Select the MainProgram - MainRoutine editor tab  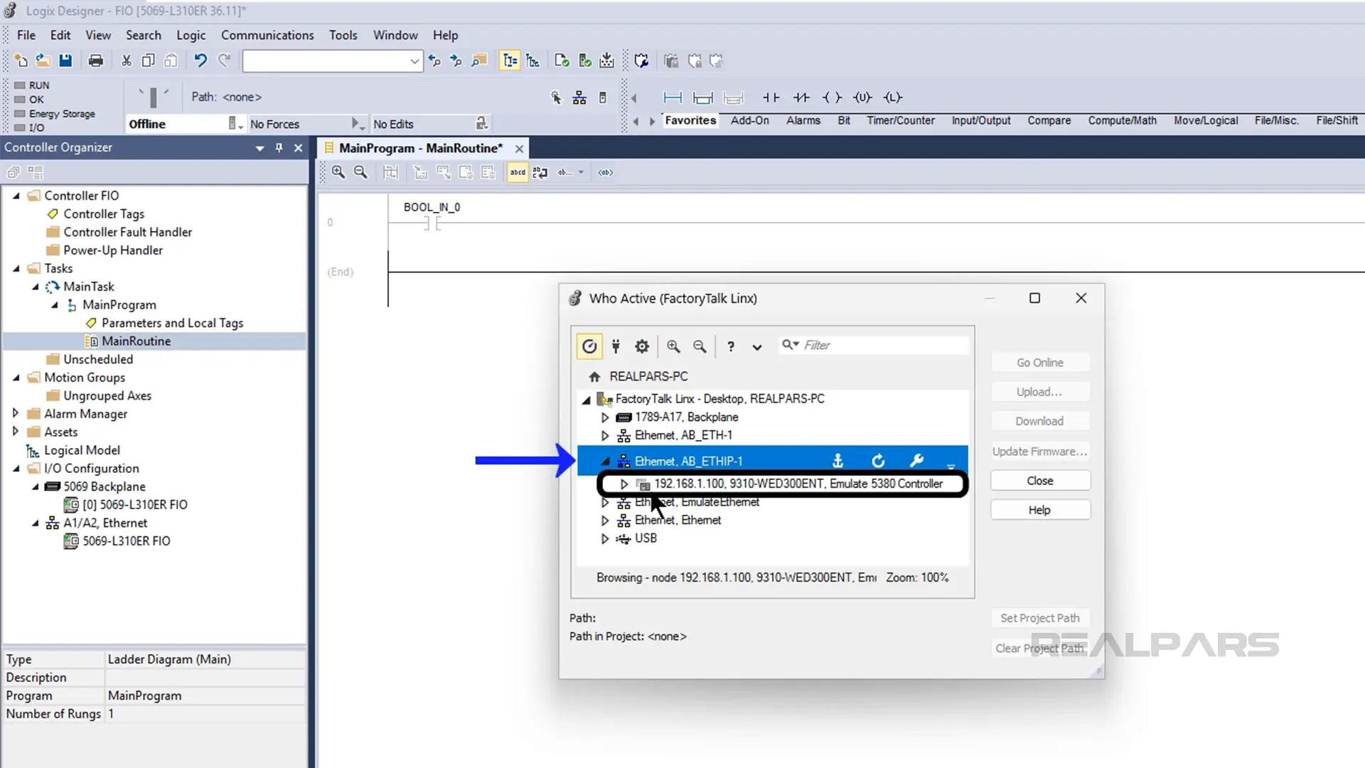coord(420,148)
